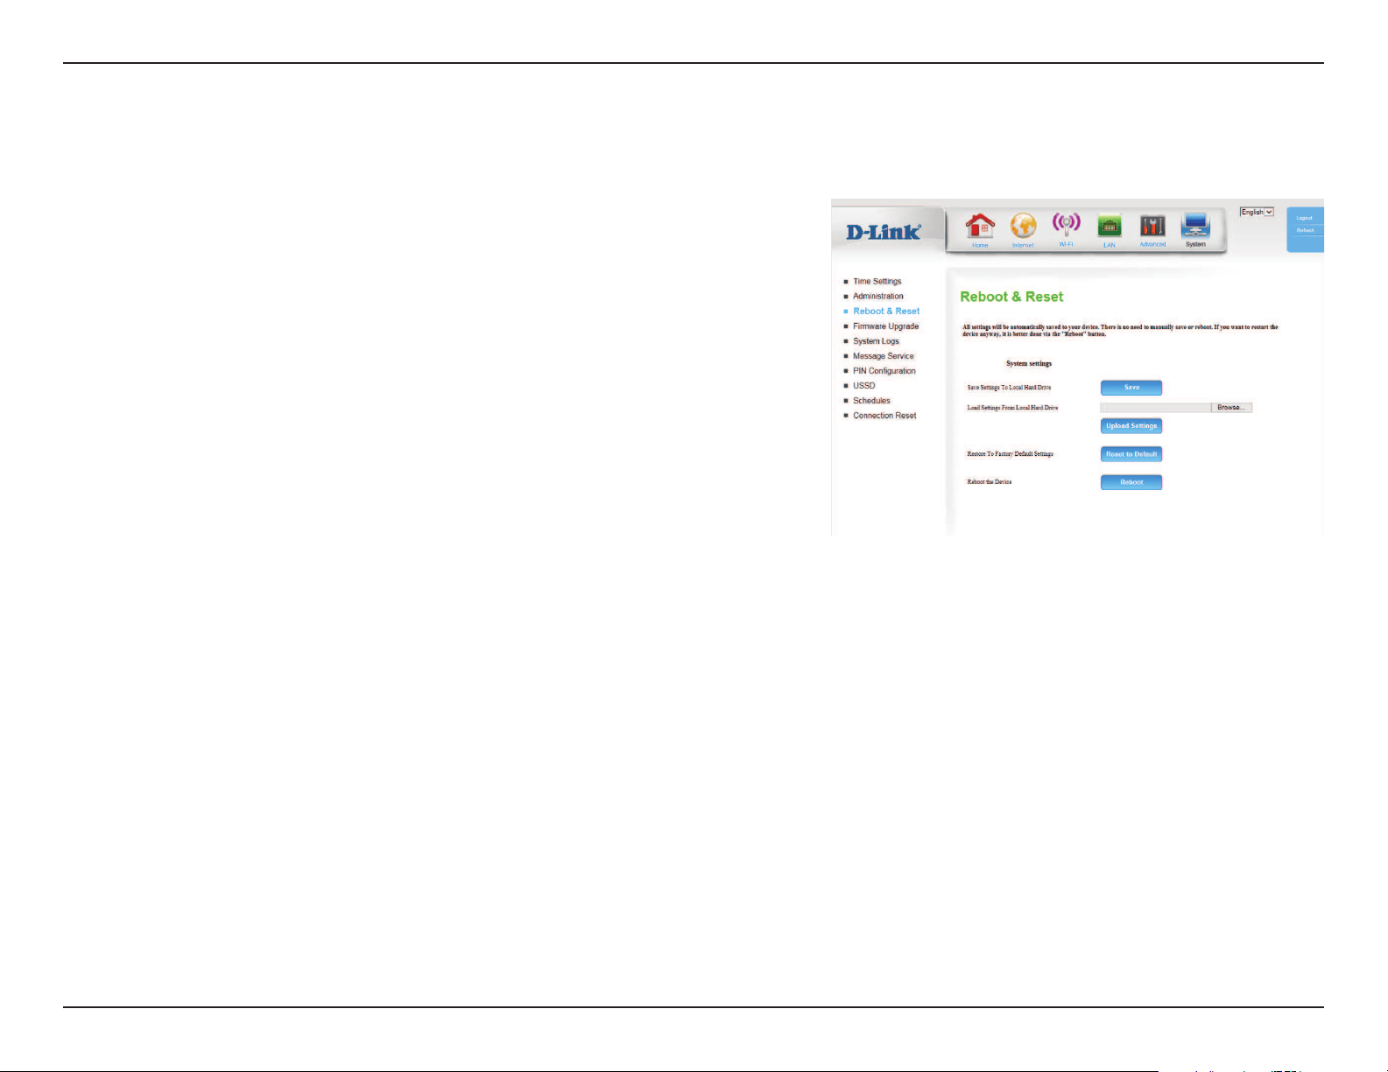This screenshot has height=1072, width=1388.
Task: Click the Save settings button
Action: tap(1131, 388)
